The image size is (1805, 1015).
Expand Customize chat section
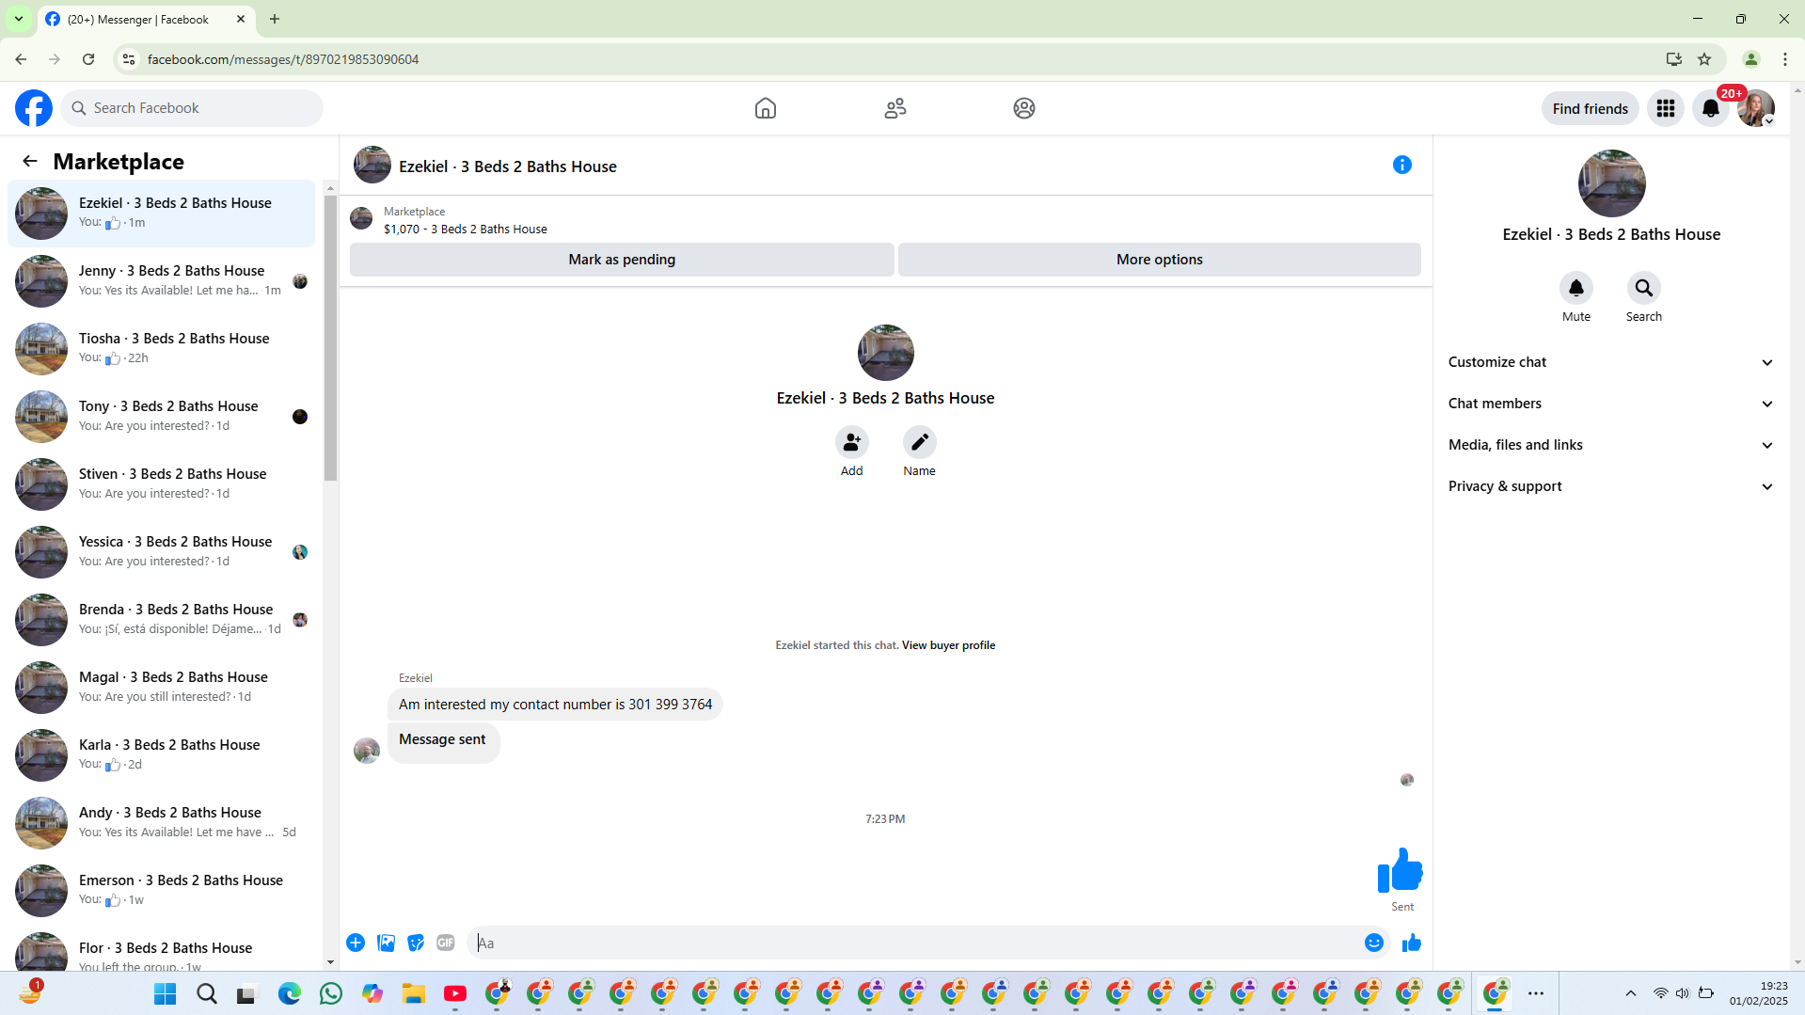click(1611, 362)
